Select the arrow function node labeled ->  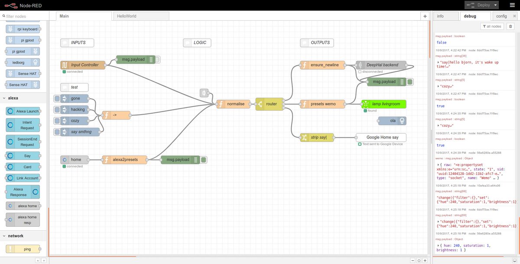(x=116, y=115)
